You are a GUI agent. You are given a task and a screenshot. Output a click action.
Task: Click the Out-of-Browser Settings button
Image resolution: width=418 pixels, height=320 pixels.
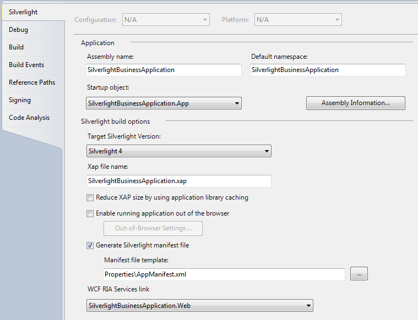(x=153, y=228)
